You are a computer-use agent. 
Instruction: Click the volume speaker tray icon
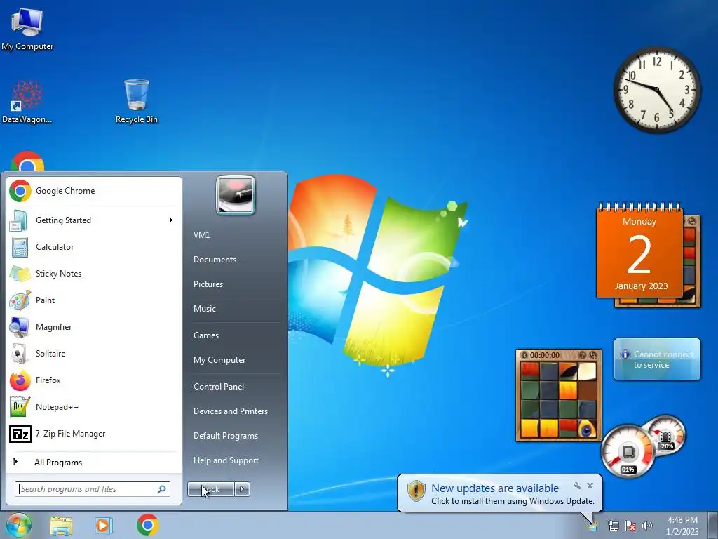(x=646, y=526)
